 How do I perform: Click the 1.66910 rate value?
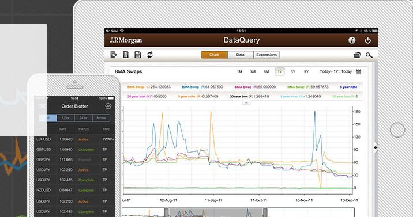tap(66, 150)
